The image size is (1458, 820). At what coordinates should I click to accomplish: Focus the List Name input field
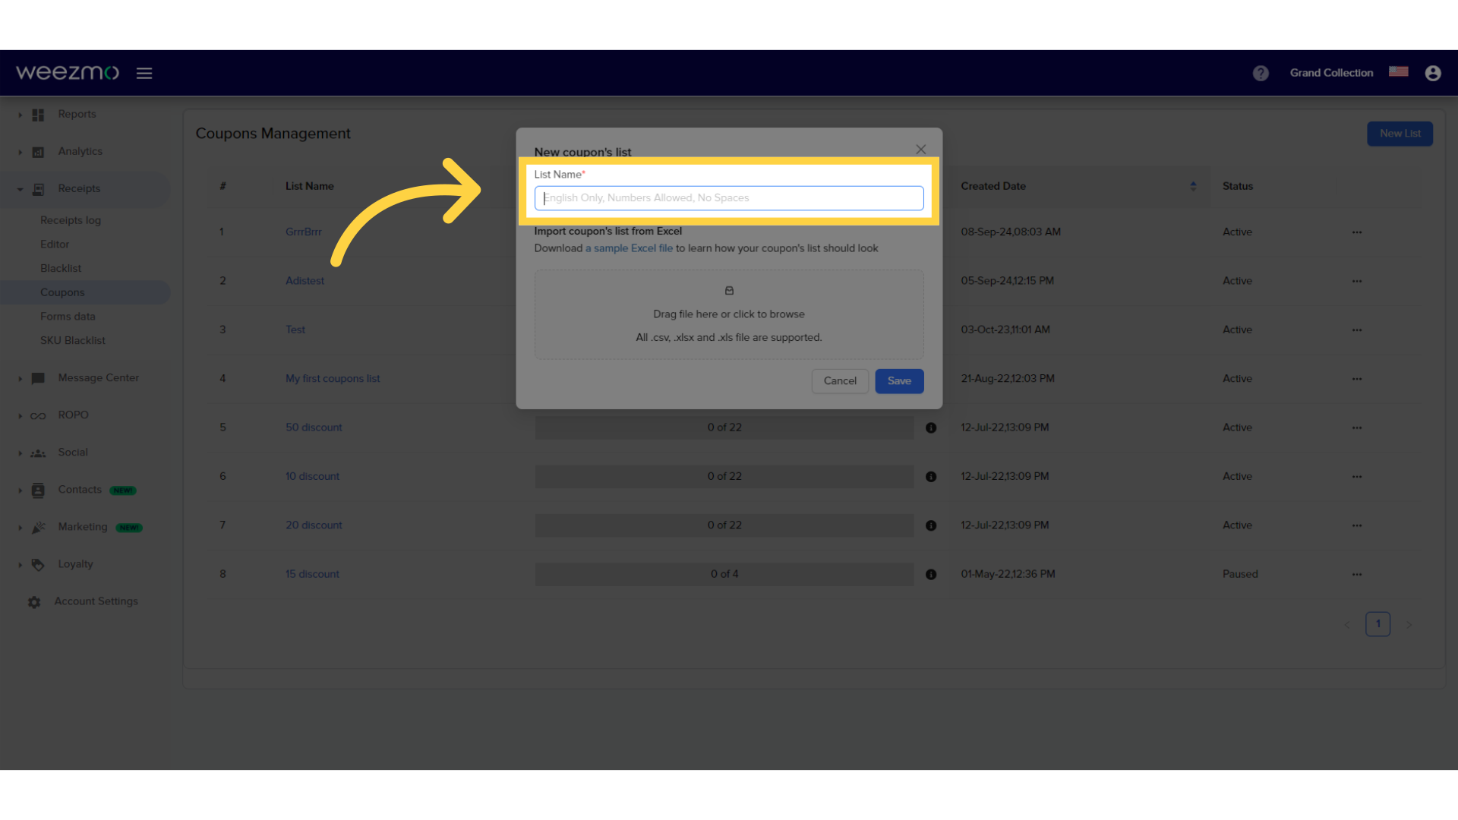[729, 198]
